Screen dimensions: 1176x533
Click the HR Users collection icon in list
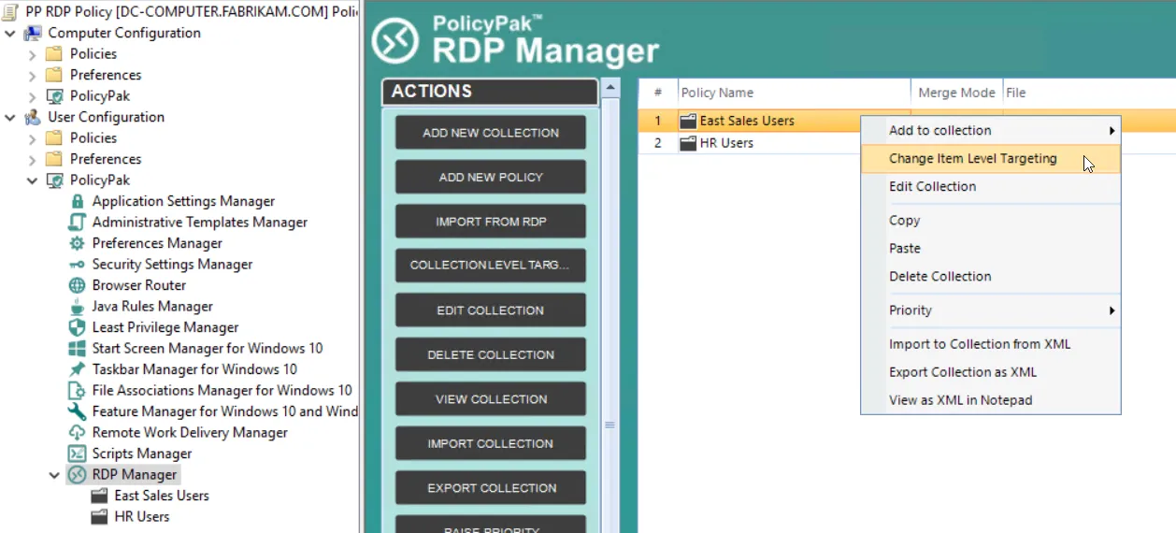point(688,143)
